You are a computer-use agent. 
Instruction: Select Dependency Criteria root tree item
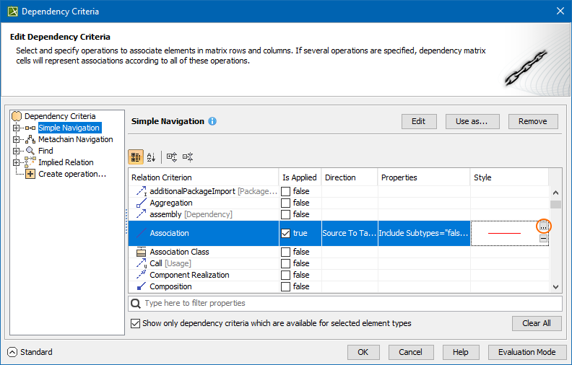pos(59,116)
